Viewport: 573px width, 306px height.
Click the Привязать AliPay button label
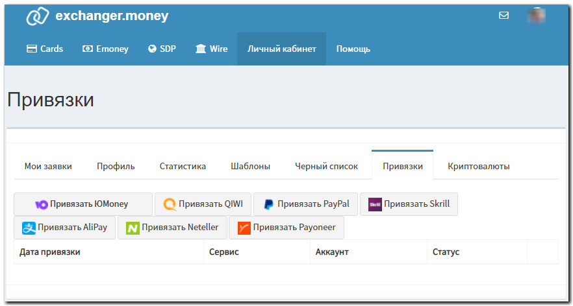[72, 228]
